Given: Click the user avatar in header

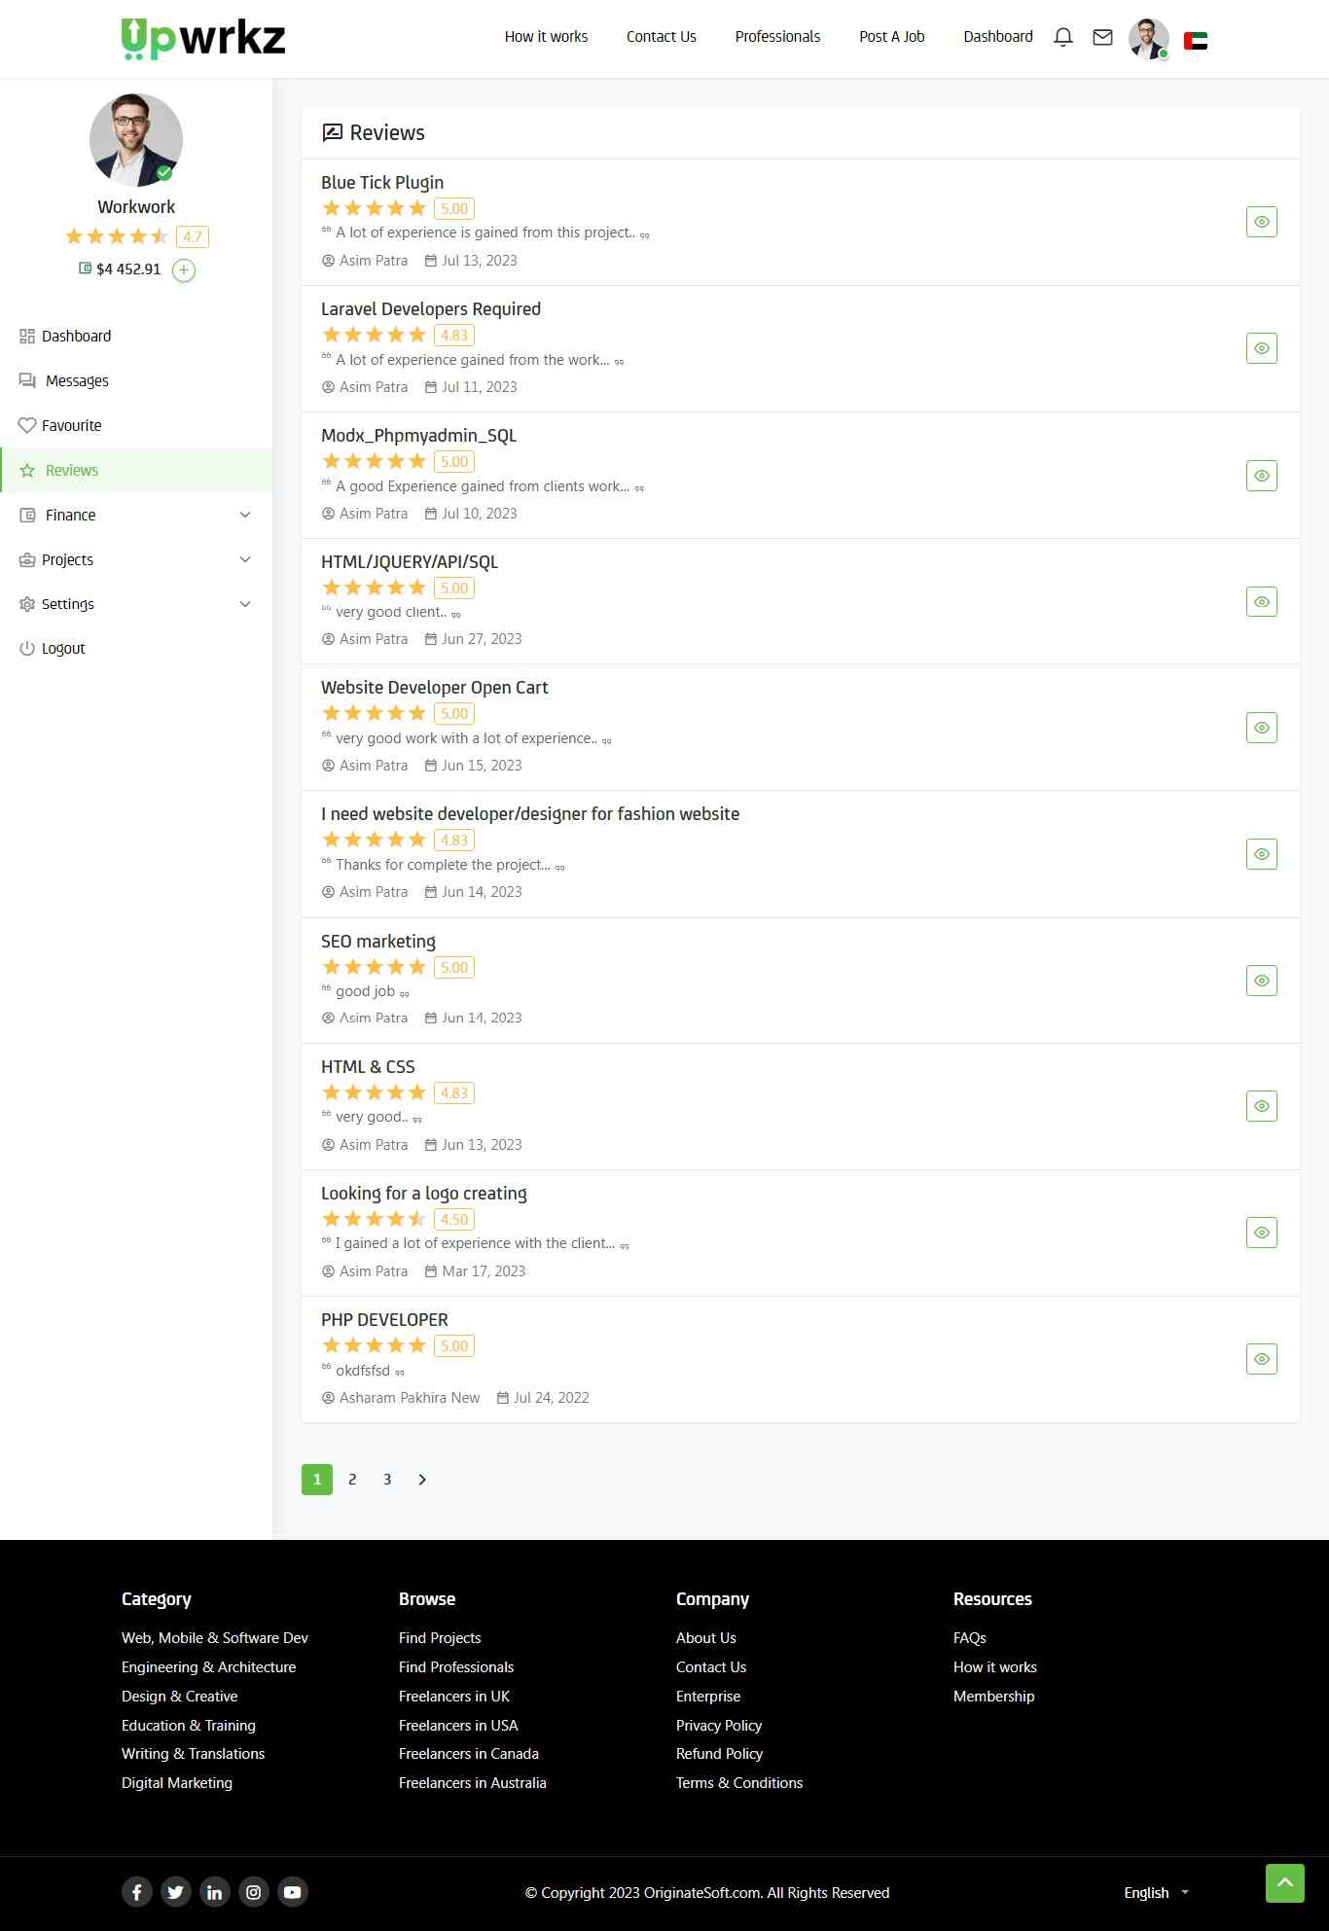Looking at the screenshot, I should click(x=1148, y=39).
